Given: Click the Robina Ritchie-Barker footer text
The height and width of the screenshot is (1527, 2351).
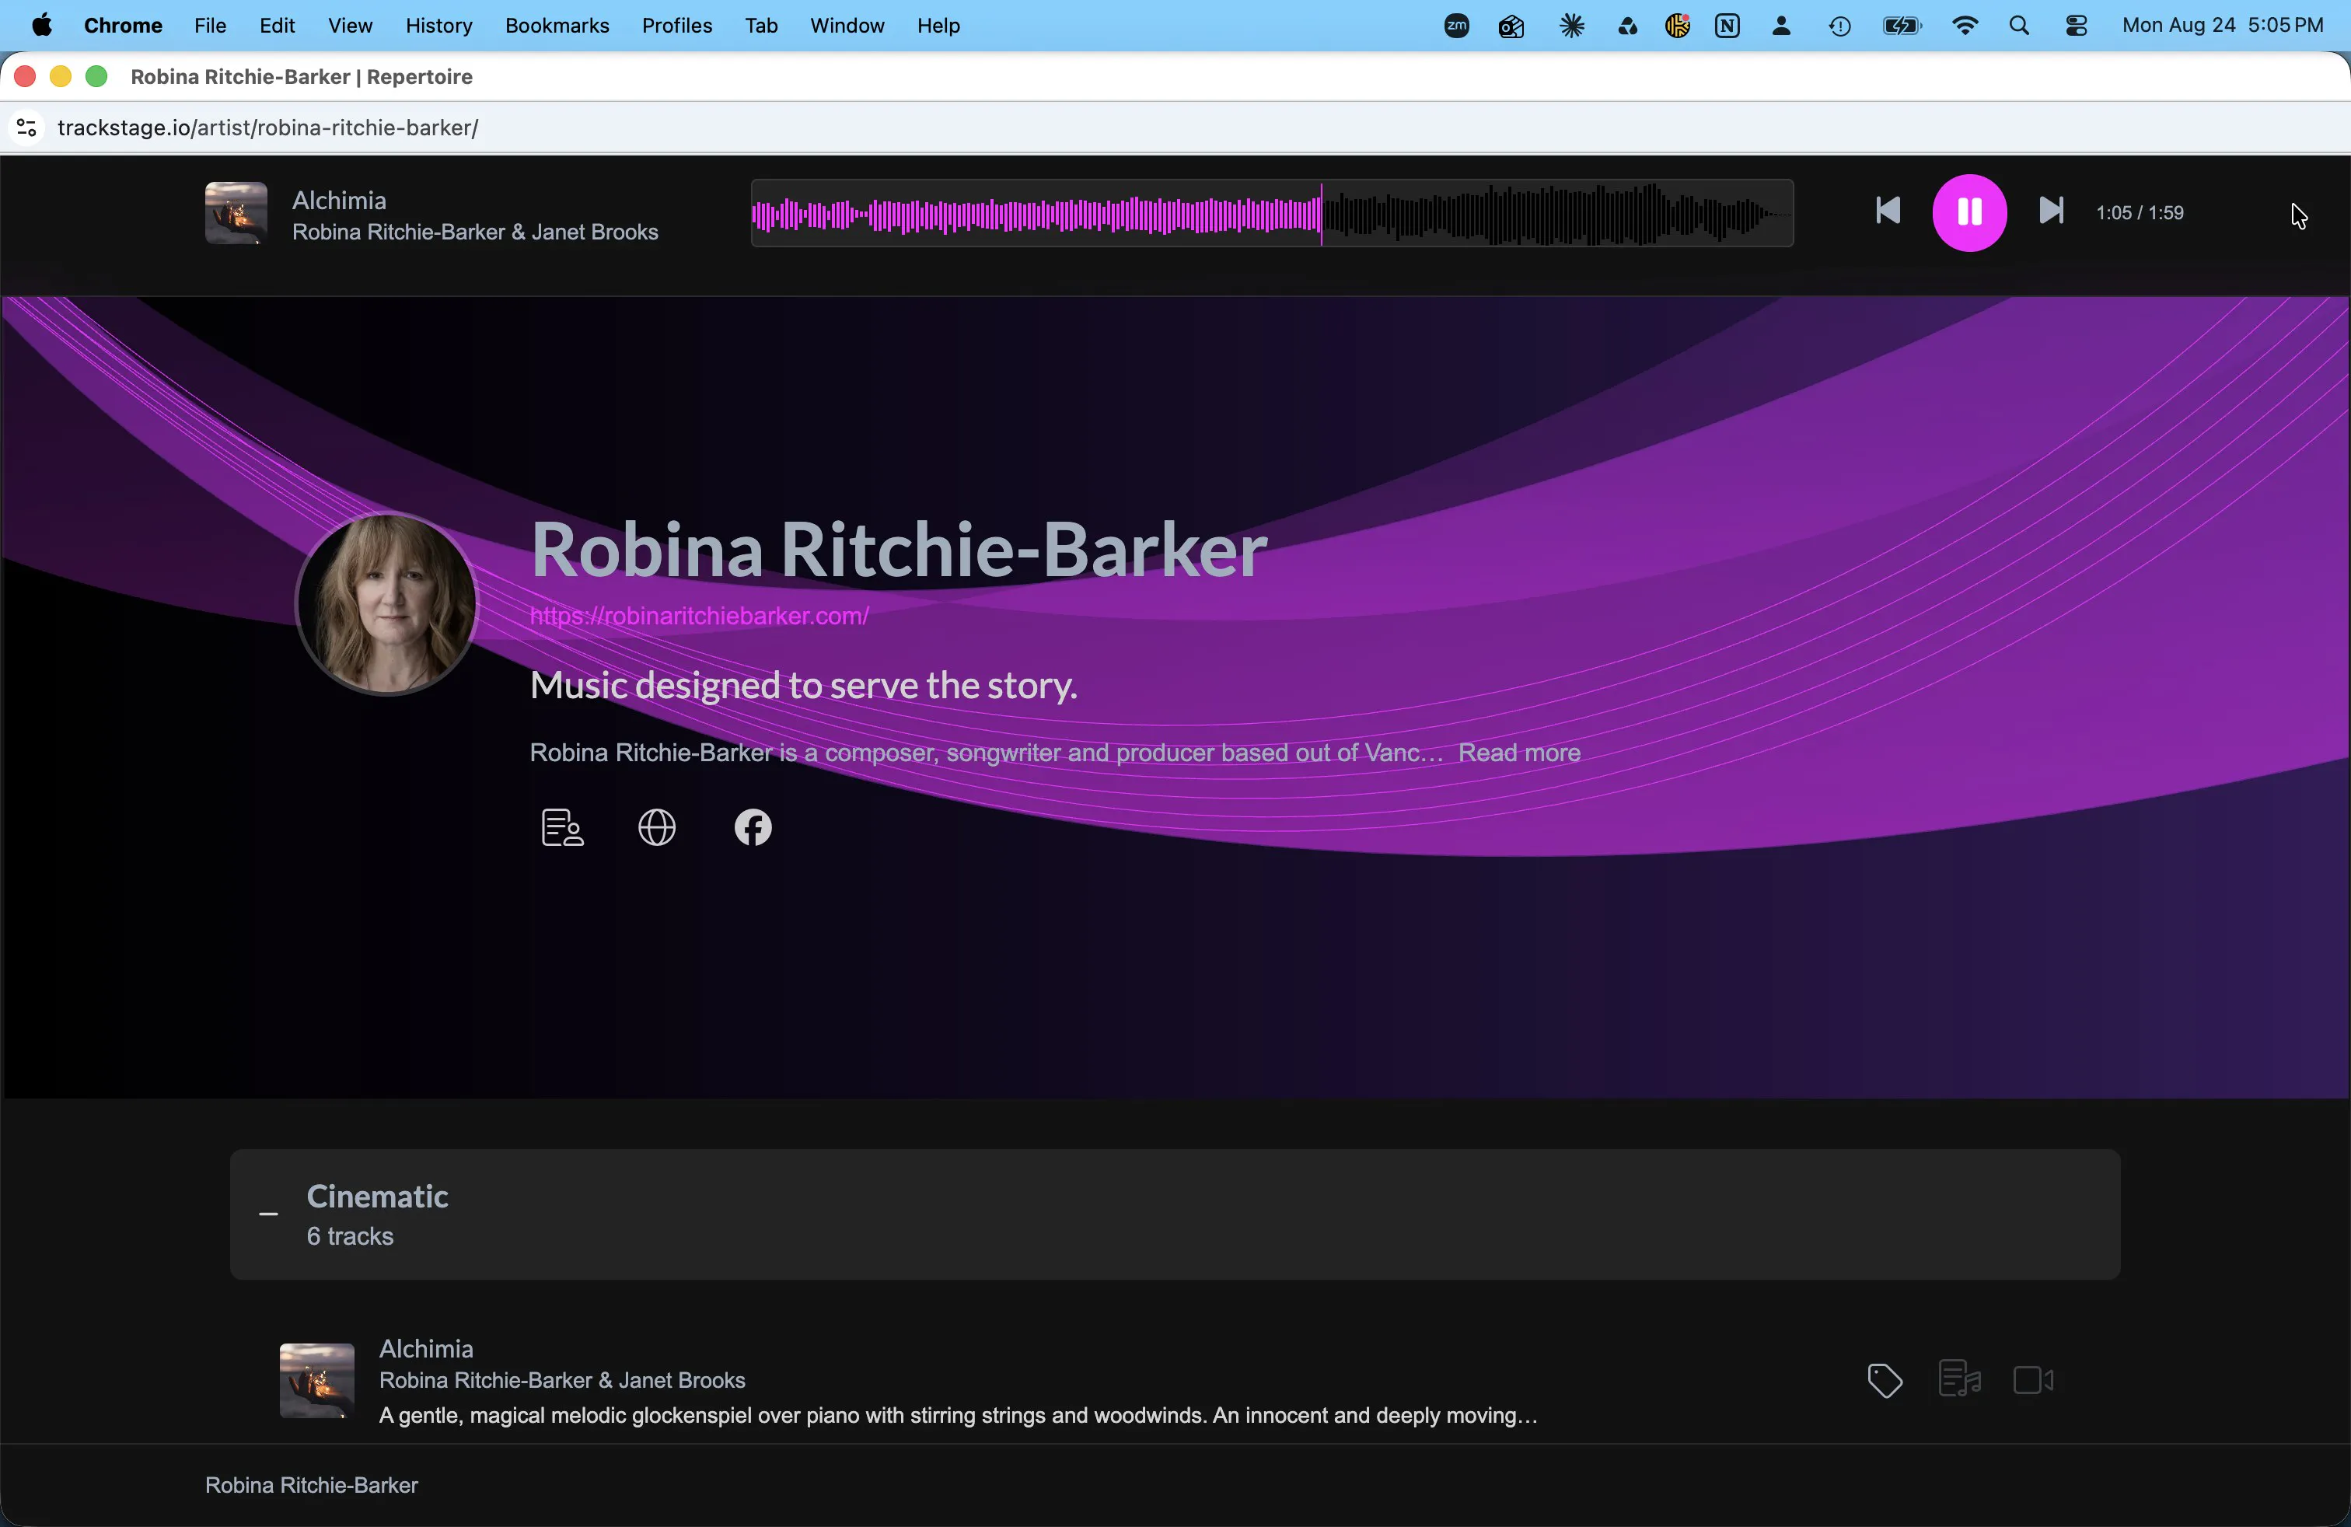Looking at the screenshot, I should [x=313, y=1486].
